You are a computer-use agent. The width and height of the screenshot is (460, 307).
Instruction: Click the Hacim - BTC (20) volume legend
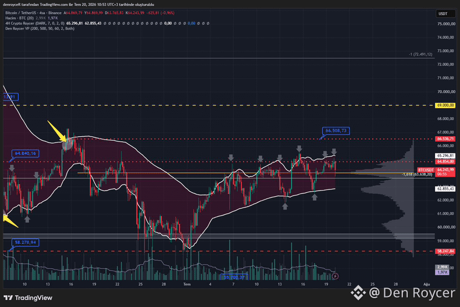pos(19,18)
